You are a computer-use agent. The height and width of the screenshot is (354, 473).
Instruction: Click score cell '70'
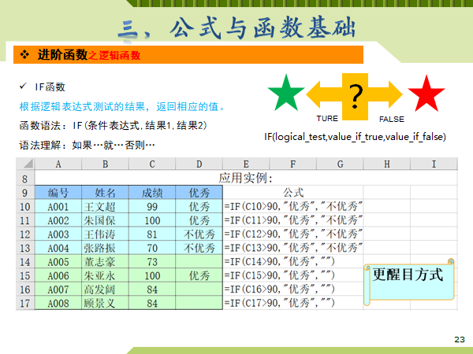click(x=152, y=249)
